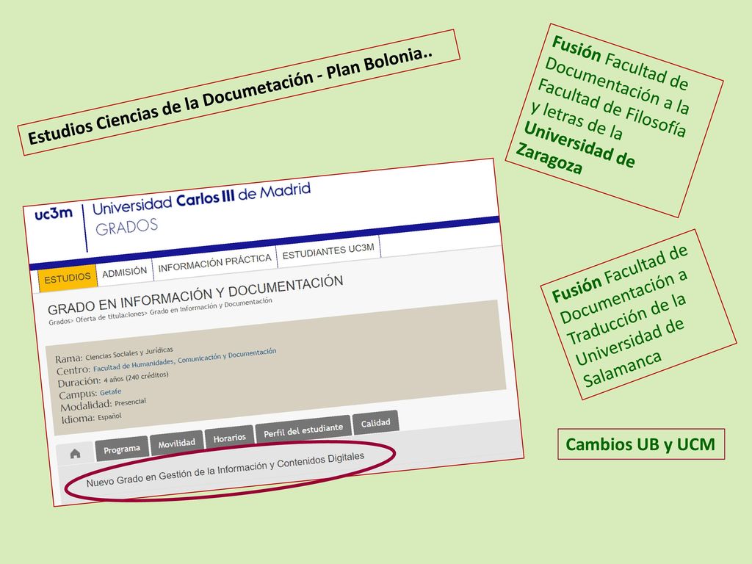The width and height of the screenshot is (752, 564).
Task: Switch to the Horarios tab
Action: pyautogui.click(x=229, y=438)
